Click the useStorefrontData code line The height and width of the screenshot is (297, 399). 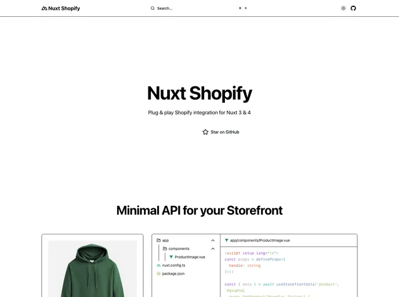point(282,284)
